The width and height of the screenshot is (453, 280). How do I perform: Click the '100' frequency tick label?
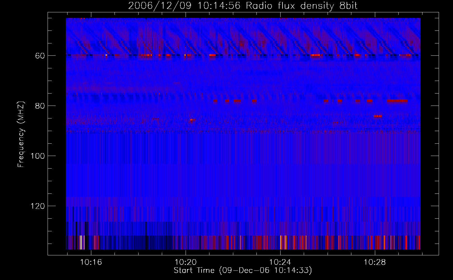38,156
